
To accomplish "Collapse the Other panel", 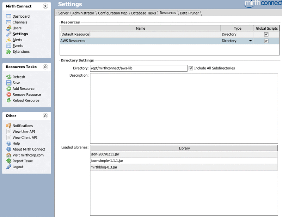I will click(45, 116).
